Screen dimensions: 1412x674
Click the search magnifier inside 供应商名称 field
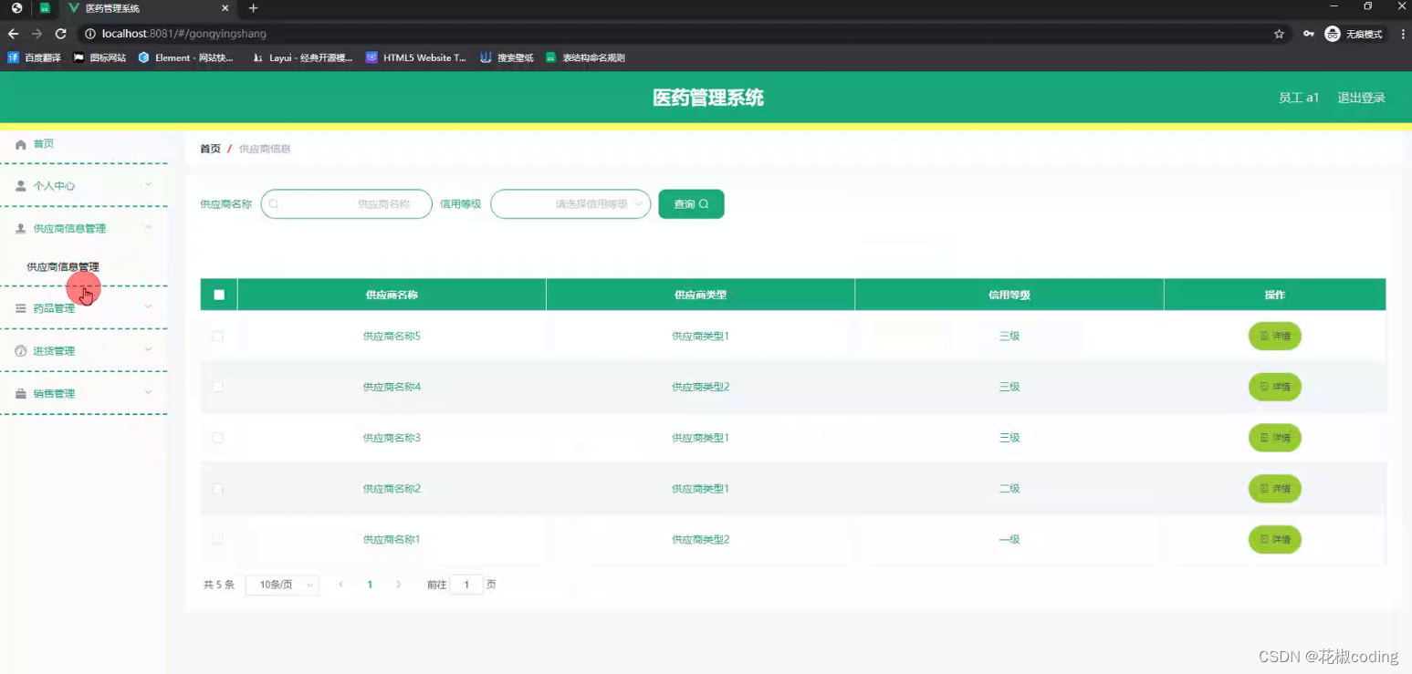point(273,204)
